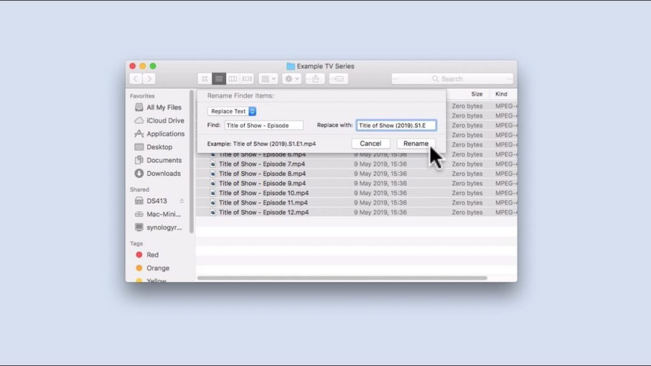
Task: Select Mac-Mini shared device
Action: click(x=158, y=214)
